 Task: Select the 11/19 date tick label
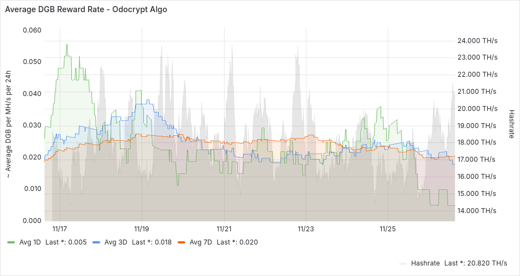[x=142, y=229]
